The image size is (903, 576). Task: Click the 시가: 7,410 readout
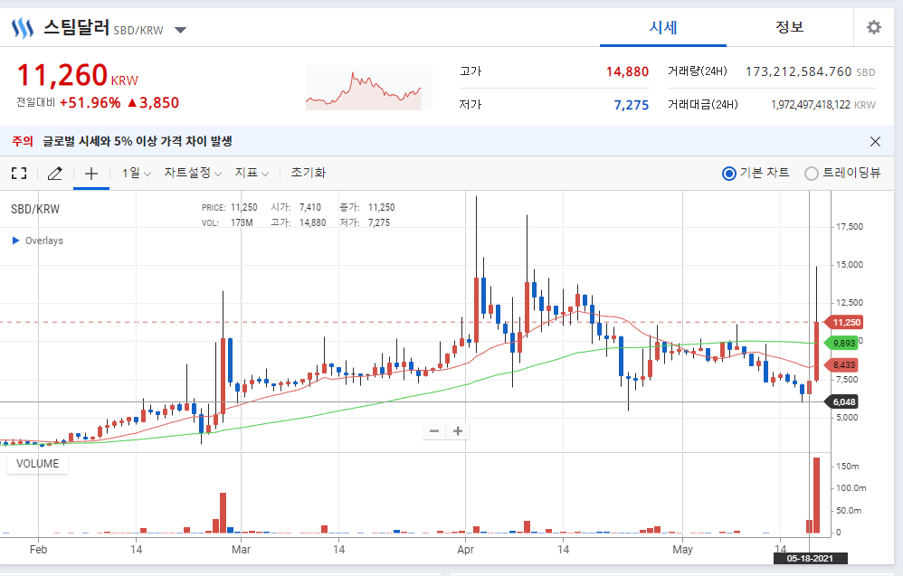point(296,207)
